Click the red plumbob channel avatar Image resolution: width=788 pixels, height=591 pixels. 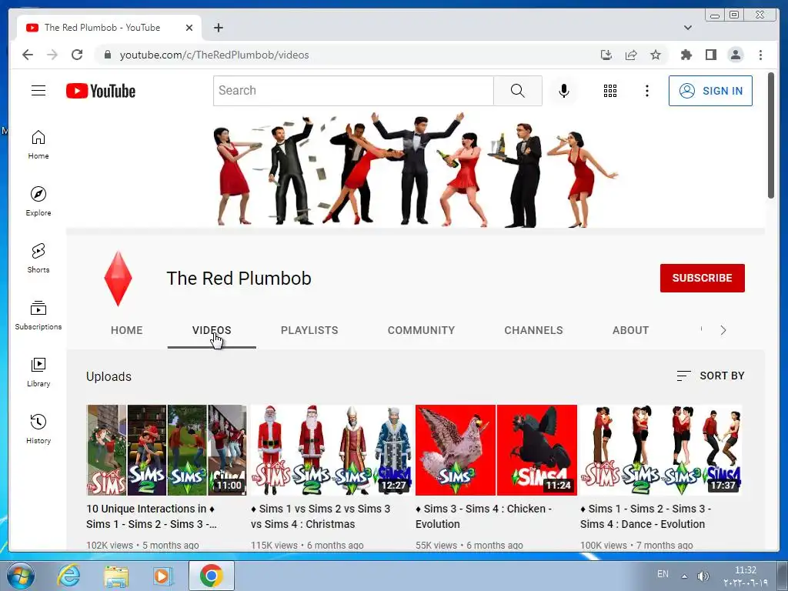(118, 279)
